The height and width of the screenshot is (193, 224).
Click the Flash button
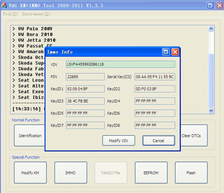[x=191, y=173]
